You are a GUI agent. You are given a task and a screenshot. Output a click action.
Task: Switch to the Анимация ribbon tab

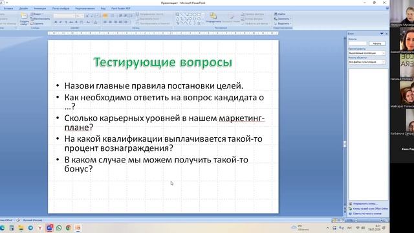[40, 8]
